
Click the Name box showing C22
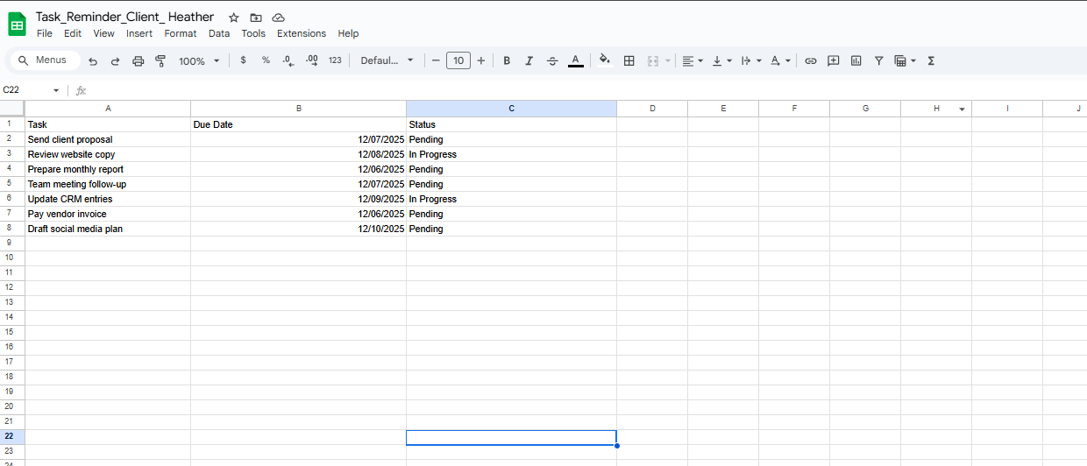pyautogui.click(x=26, y=90)
